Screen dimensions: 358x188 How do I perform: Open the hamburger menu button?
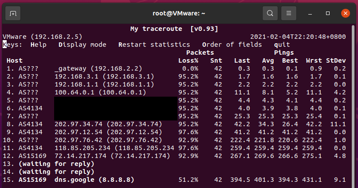coord(289,13)
